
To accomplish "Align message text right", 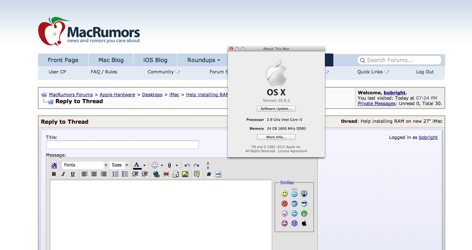I will 103,174.
